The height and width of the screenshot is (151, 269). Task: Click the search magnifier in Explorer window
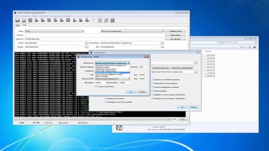(x=256, y=42)
